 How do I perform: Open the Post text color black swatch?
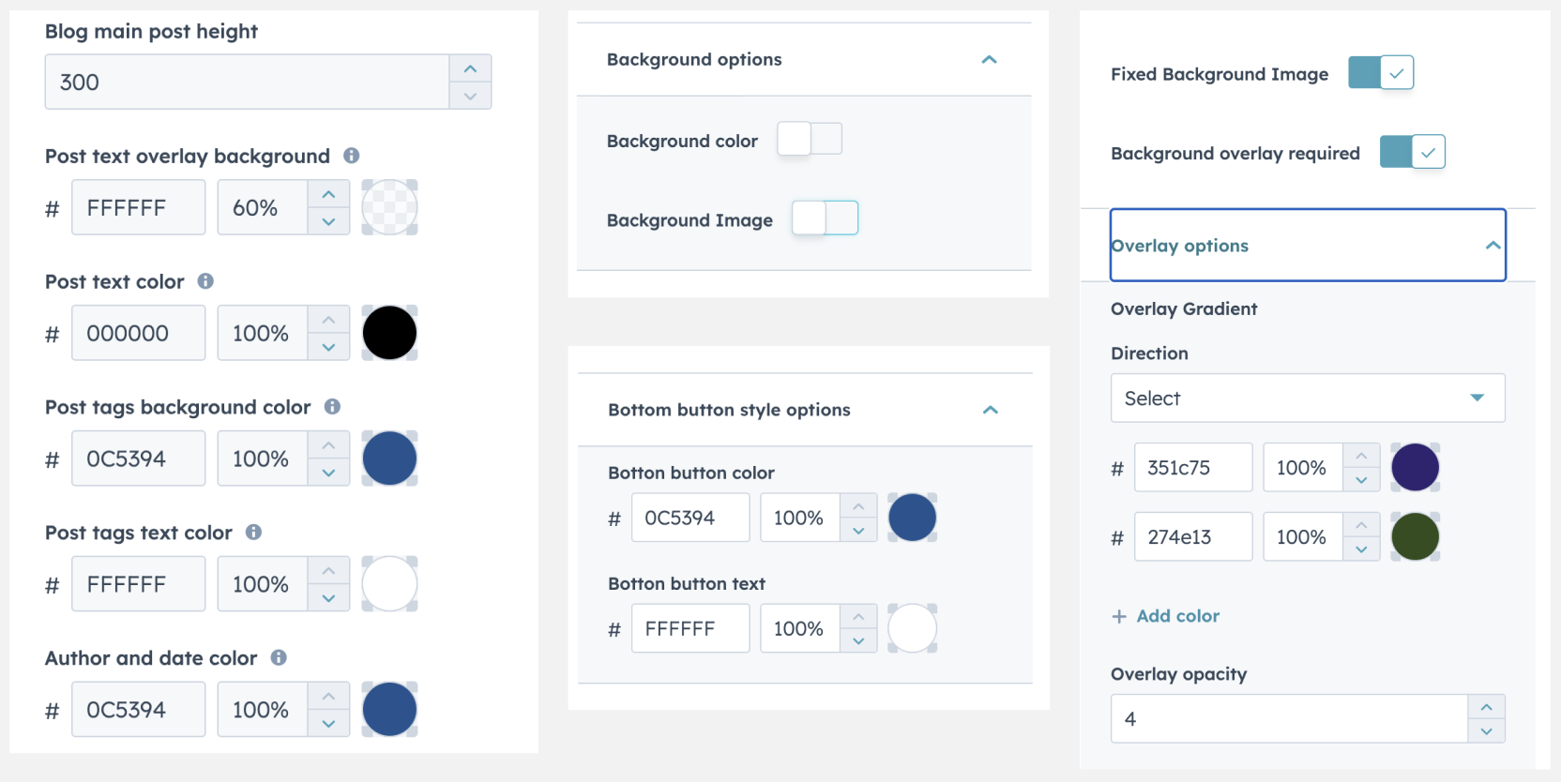coord(389,334)
